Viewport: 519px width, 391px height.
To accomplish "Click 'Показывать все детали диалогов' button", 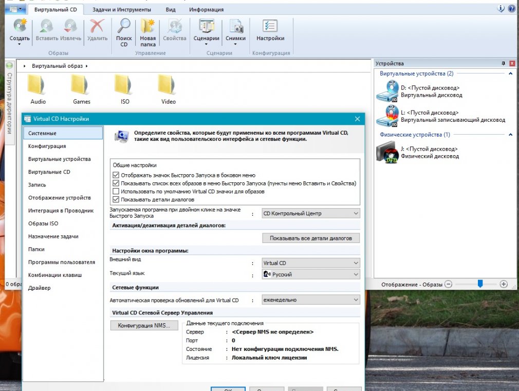I will (x=311, y=238).
